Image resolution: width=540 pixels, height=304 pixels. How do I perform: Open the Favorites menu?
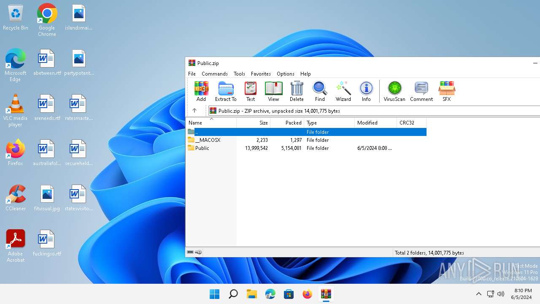pos(261,73)
